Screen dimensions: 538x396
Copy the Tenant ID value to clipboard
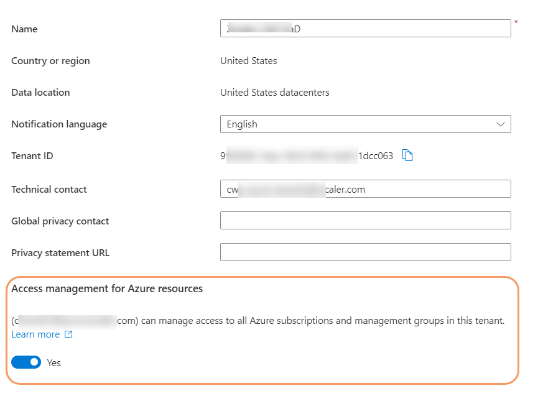407,155
